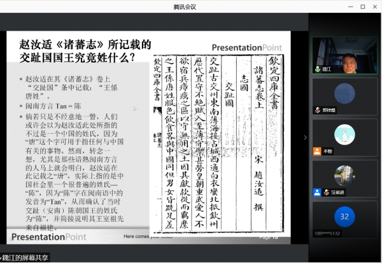Click 郑祥煌's muted microphone icon
Image resolution: width=382 pixels, height=263 pixels.
(317, 110)
